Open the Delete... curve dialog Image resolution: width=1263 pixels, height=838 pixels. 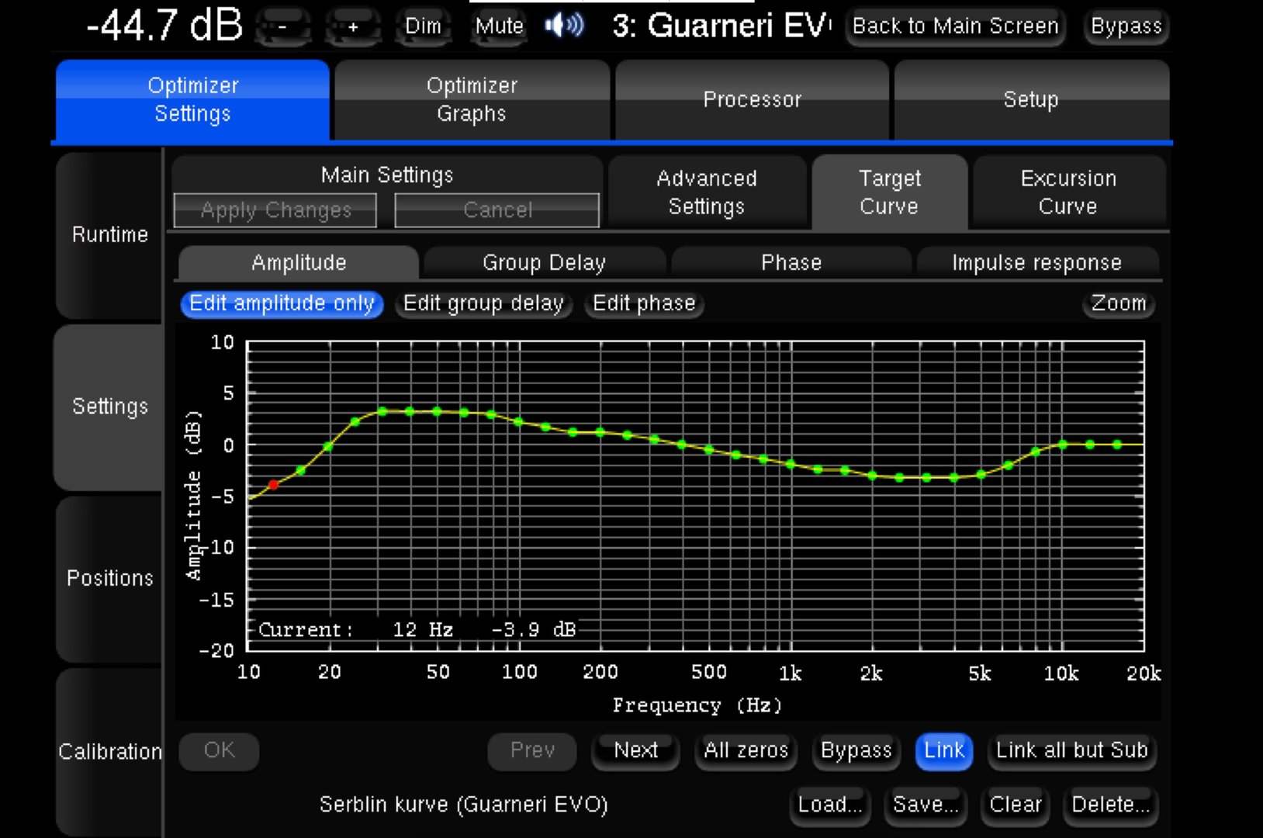1110,805
